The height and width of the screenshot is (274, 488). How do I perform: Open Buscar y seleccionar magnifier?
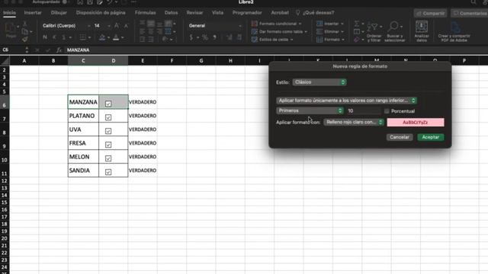click(x=395, y=32)
